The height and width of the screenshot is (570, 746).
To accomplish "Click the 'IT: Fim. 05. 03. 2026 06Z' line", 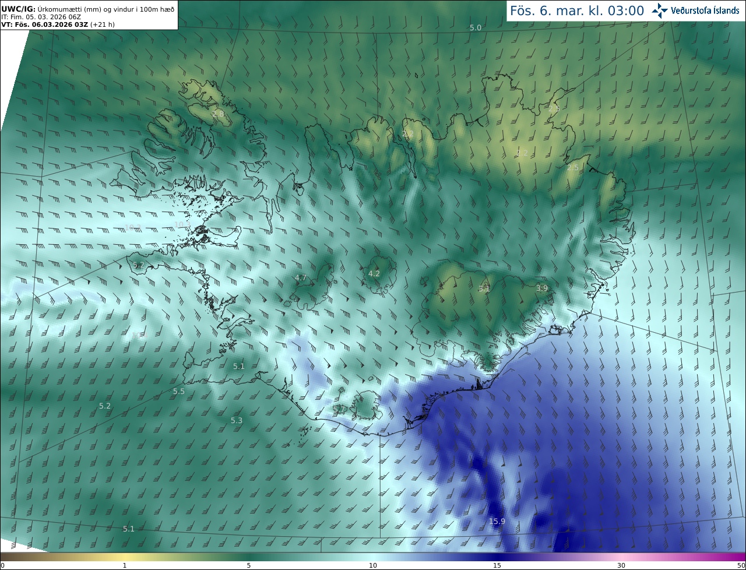I will 41,17.
